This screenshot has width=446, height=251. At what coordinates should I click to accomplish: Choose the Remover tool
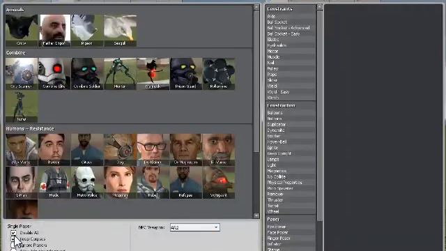click(x=291, y=194)
